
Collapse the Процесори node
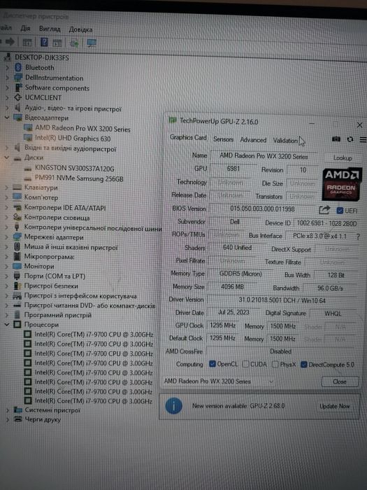click(x=7, y=324)
